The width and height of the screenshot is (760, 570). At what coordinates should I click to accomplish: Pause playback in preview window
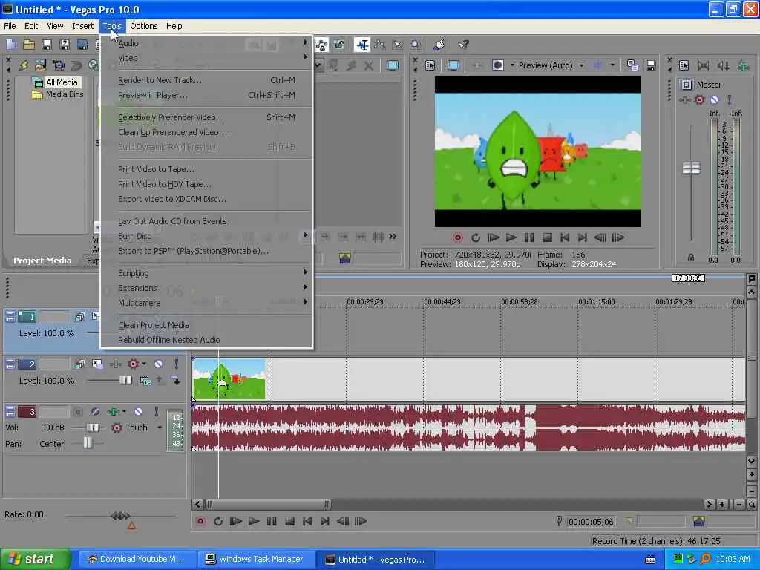click(x=528, y=237)
